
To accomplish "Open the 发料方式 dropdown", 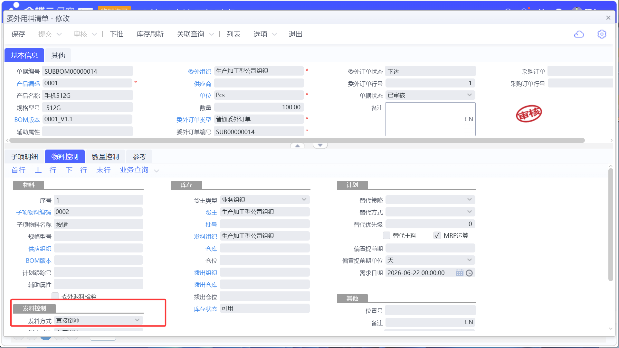I will (98, 320).
